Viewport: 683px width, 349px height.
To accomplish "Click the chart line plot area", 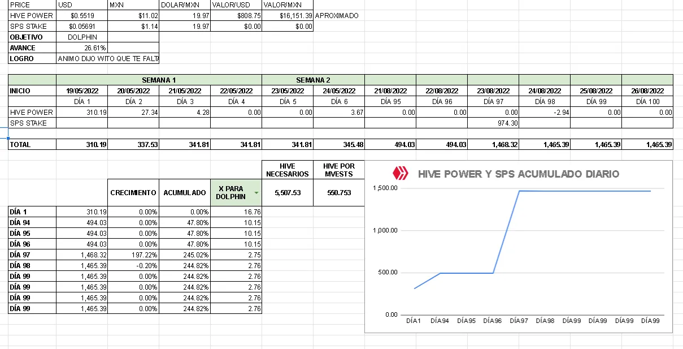I will pos(532,251).
